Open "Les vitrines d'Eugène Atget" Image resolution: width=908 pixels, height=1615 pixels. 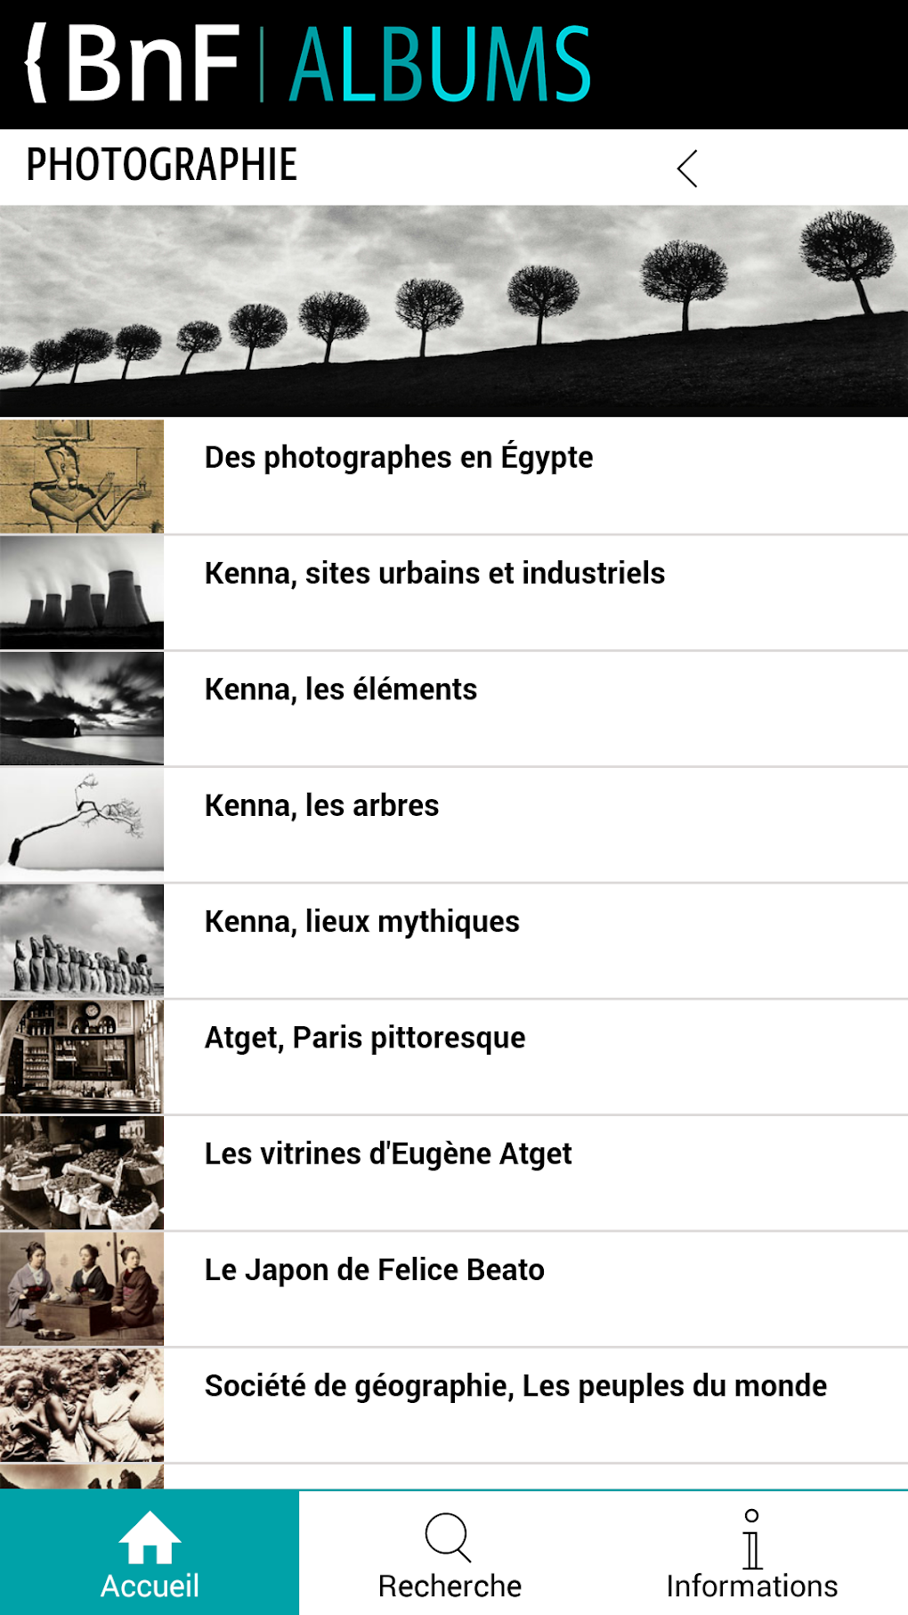coord(388,1154)
